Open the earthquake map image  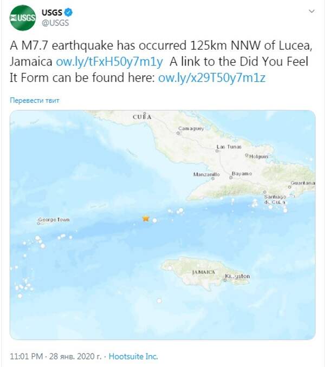[x=163, y=225]
